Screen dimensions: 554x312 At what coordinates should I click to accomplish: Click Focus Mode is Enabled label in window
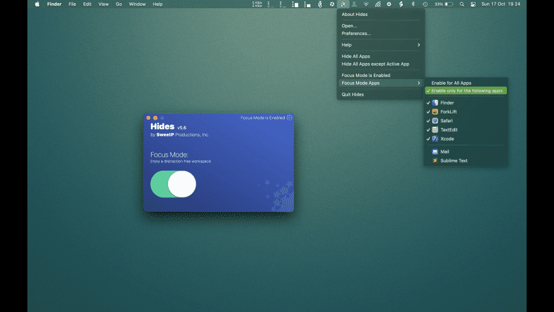(x=262, y=118)
